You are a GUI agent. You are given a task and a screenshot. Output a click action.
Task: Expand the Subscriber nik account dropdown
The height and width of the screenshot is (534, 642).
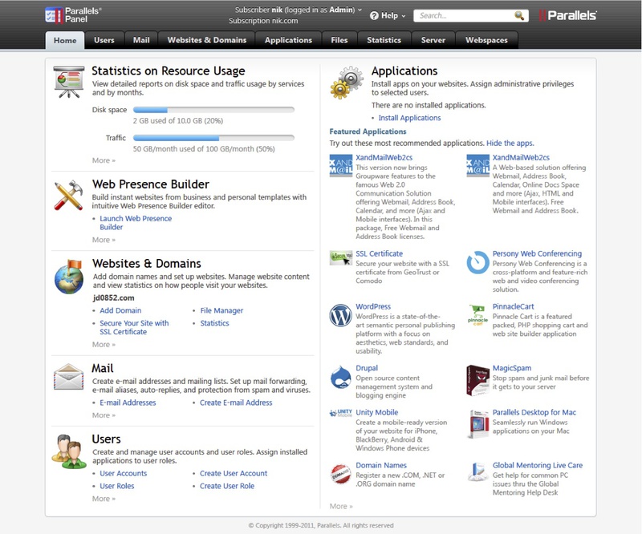[299, 10]
